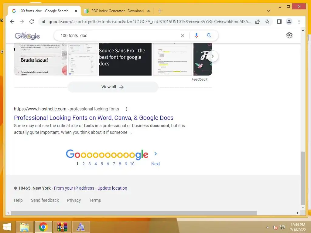Open the Chrome side panel
Screen dimensions: 311x233
click(279, 22)
